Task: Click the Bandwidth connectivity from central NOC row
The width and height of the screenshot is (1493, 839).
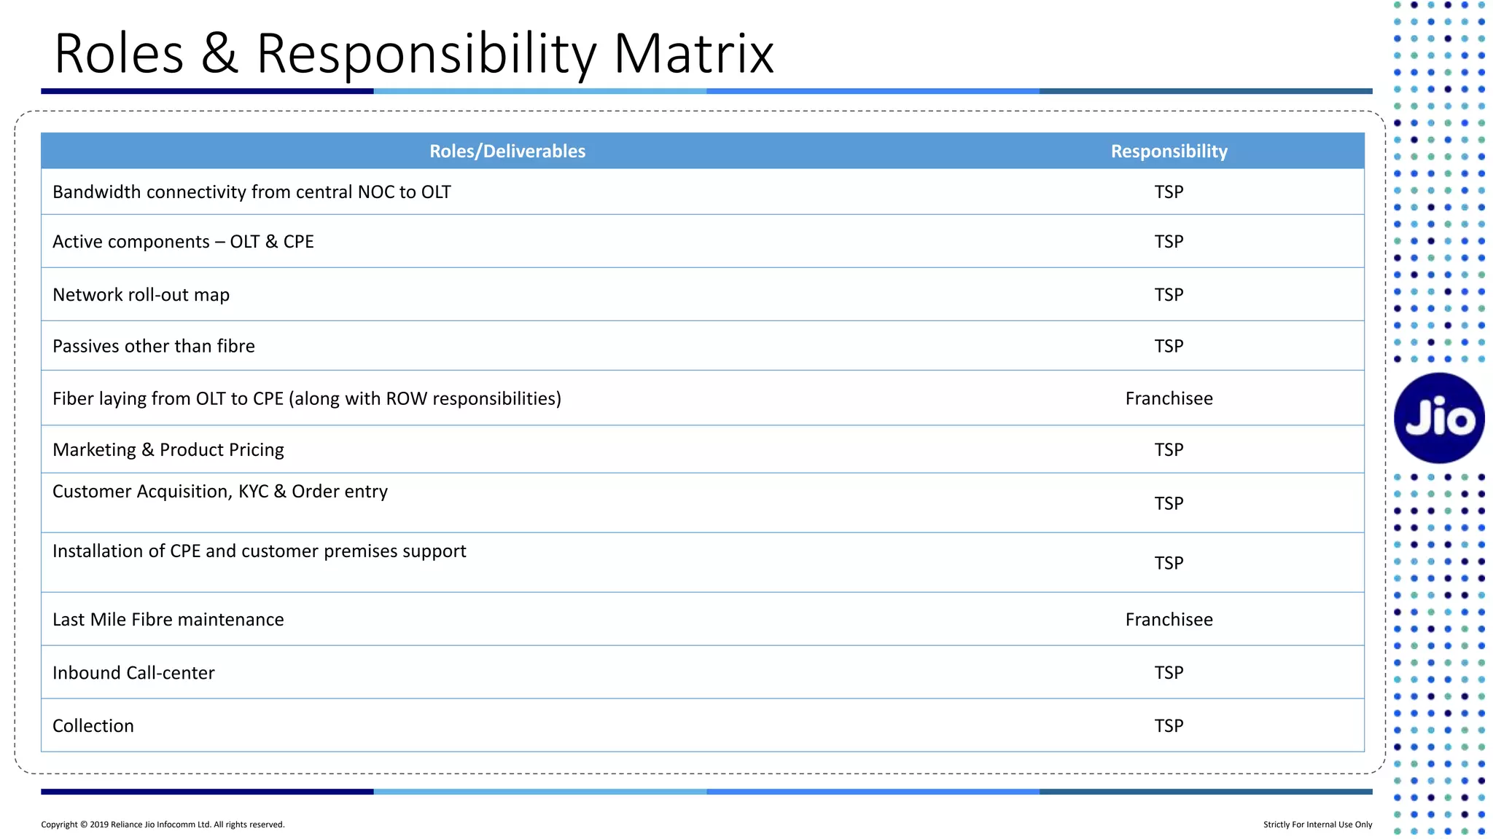Action: 252,192
